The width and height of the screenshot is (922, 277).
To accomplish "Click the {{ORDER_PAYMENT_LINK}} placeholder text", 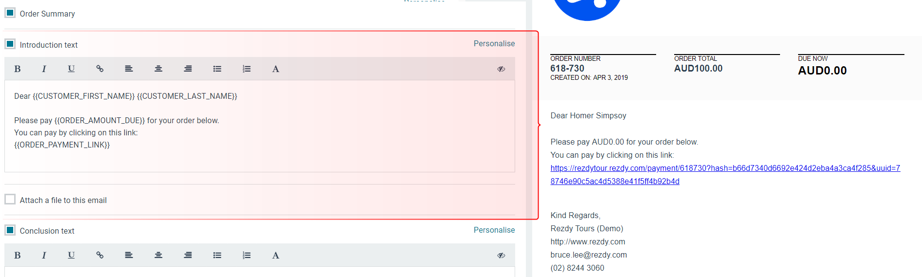I will point(62,145).
